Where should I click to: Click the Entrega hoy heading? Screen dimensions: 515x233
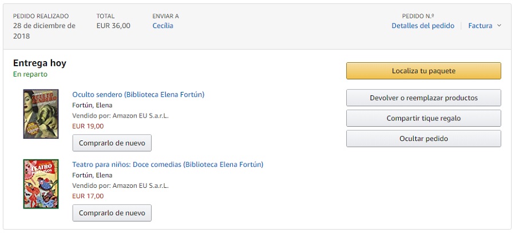tap(40, 63)
